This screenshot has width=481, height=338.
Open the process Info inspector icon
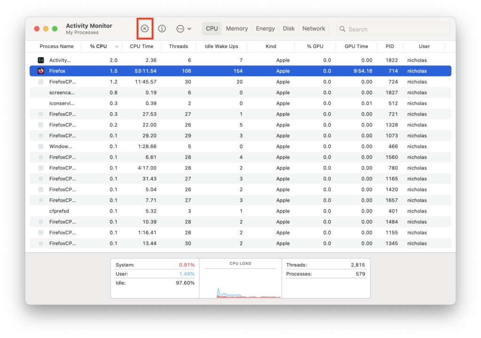(162, 29)
